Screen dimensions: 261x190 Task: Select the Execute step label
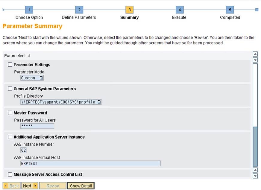click(x=179, y=17)
